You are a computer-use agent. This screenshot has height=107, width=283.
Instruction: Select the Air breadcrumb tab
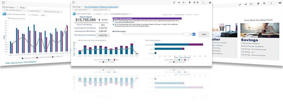pyautogui.click(x=106, y=14)
